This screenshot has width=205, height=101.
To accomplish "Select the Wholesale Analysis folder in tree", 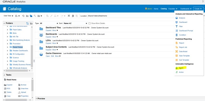I will [20, 68].
